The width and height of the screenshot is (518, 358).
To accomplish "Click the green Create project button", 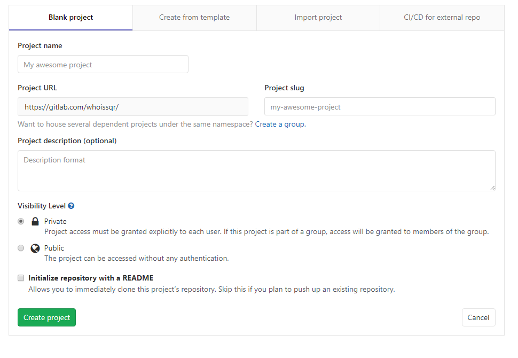I will click(x=46, y=317).
